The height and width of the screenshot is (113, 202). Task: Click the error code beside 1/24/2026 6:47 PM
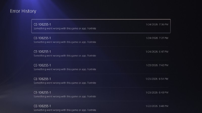coord(42,52)
